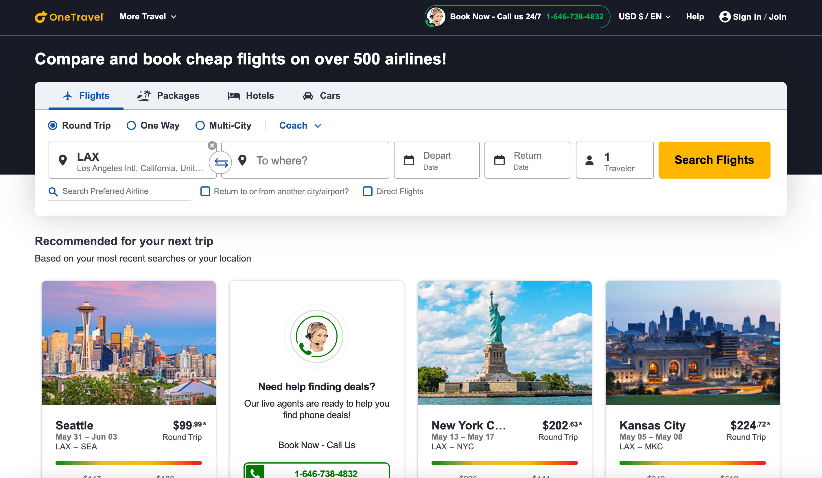Click the Return date calendar icon
This screenshot has width=822, height=478.
[x=499, y=160]
